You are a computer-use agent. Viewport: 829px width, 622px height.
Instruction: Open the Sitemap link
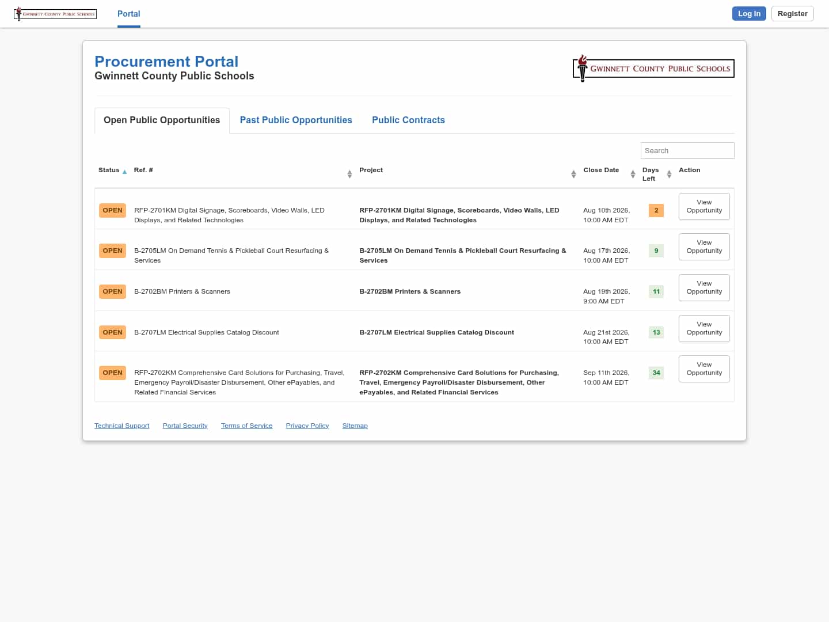(355, 426)
